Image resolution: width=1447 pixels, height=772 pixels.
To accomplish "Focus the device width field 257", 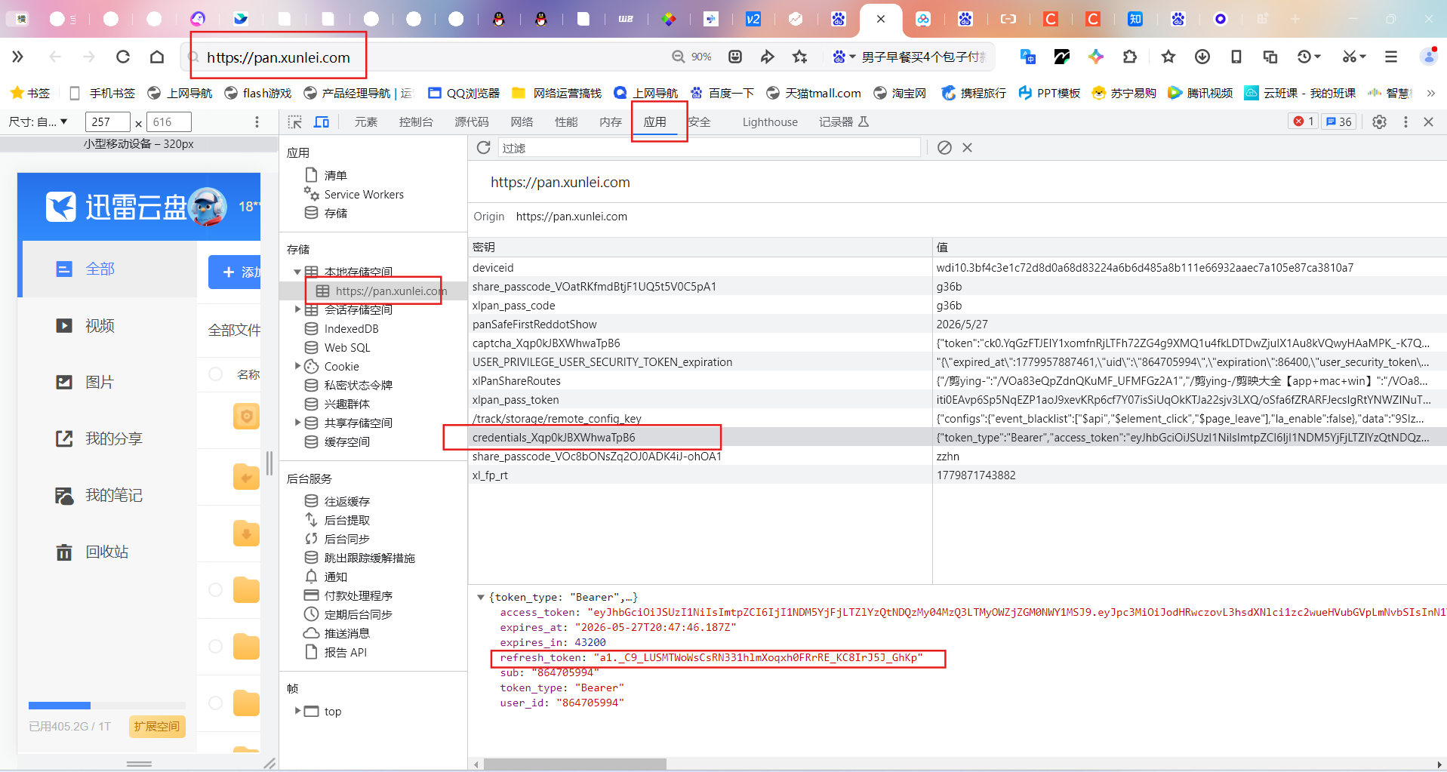I will pyautogui.click(x=108, y=121).
